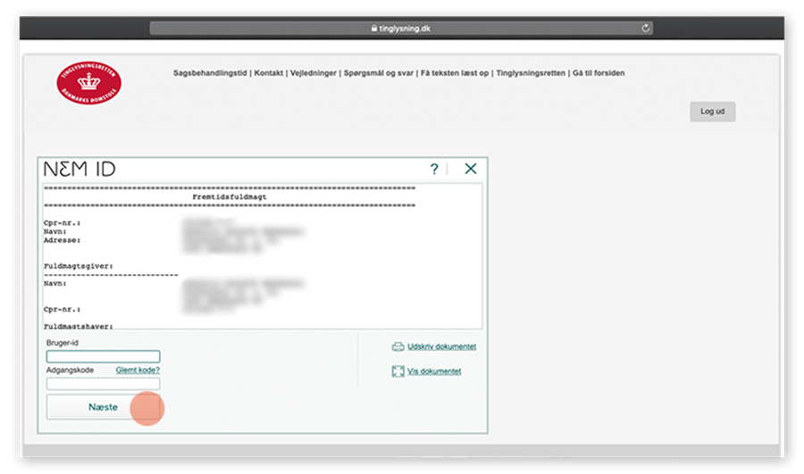Click the tinglysning.dk address bar
This screenshot has height=474, width=804.
click(x=401, y=29)
